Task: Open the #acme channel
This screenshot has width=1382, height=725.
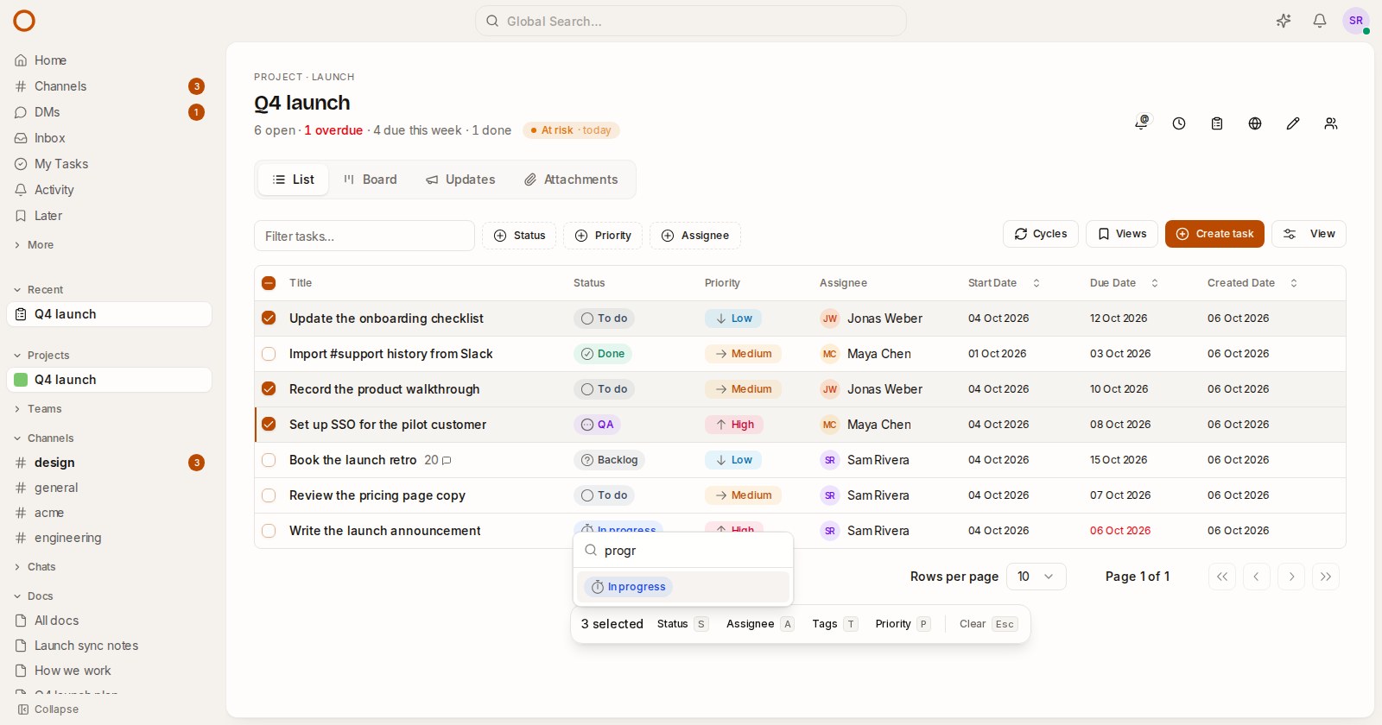Action: [109, 513]
